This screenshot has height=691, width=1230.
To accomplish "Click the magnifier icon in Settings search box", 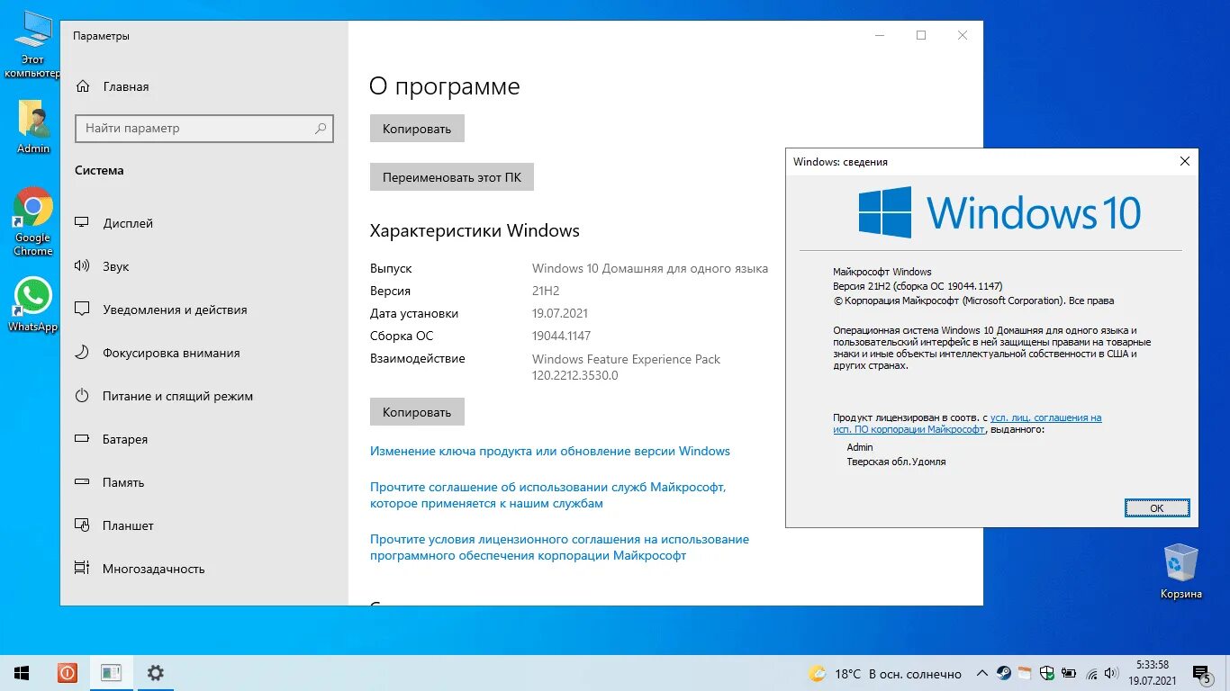I will 321,129.
